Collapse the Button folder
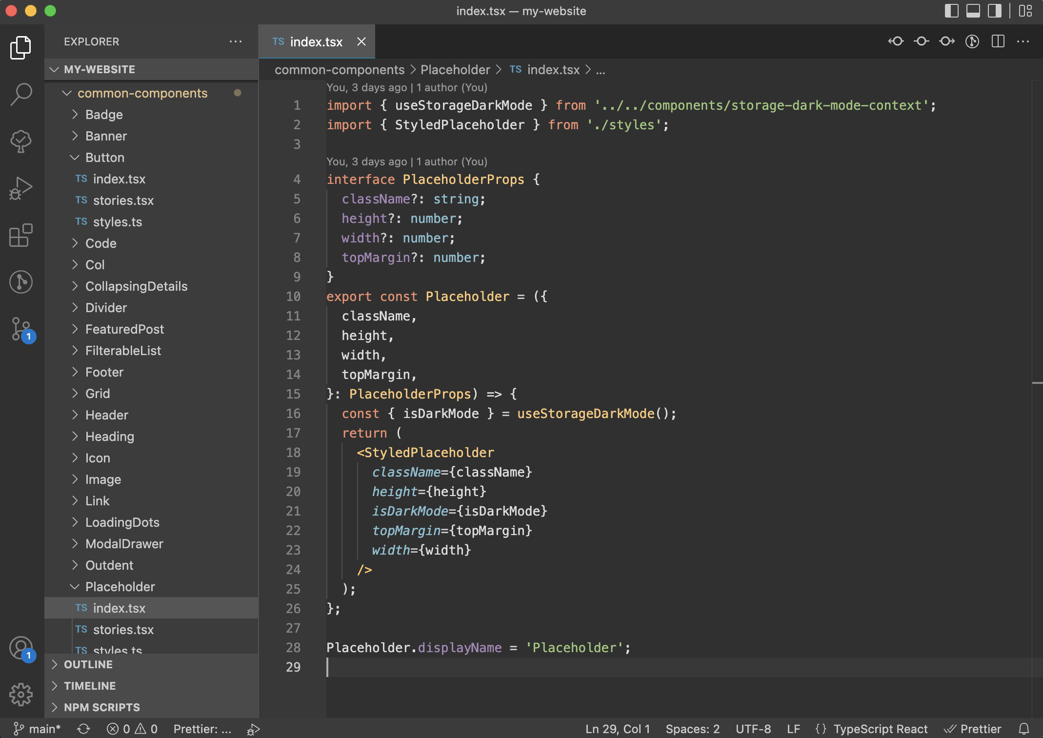Viewport: 1043px width, 738px height. (104, 158)
